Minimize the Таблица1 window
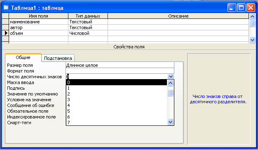The width and height of the screenshot is (258, 150). 232,8
